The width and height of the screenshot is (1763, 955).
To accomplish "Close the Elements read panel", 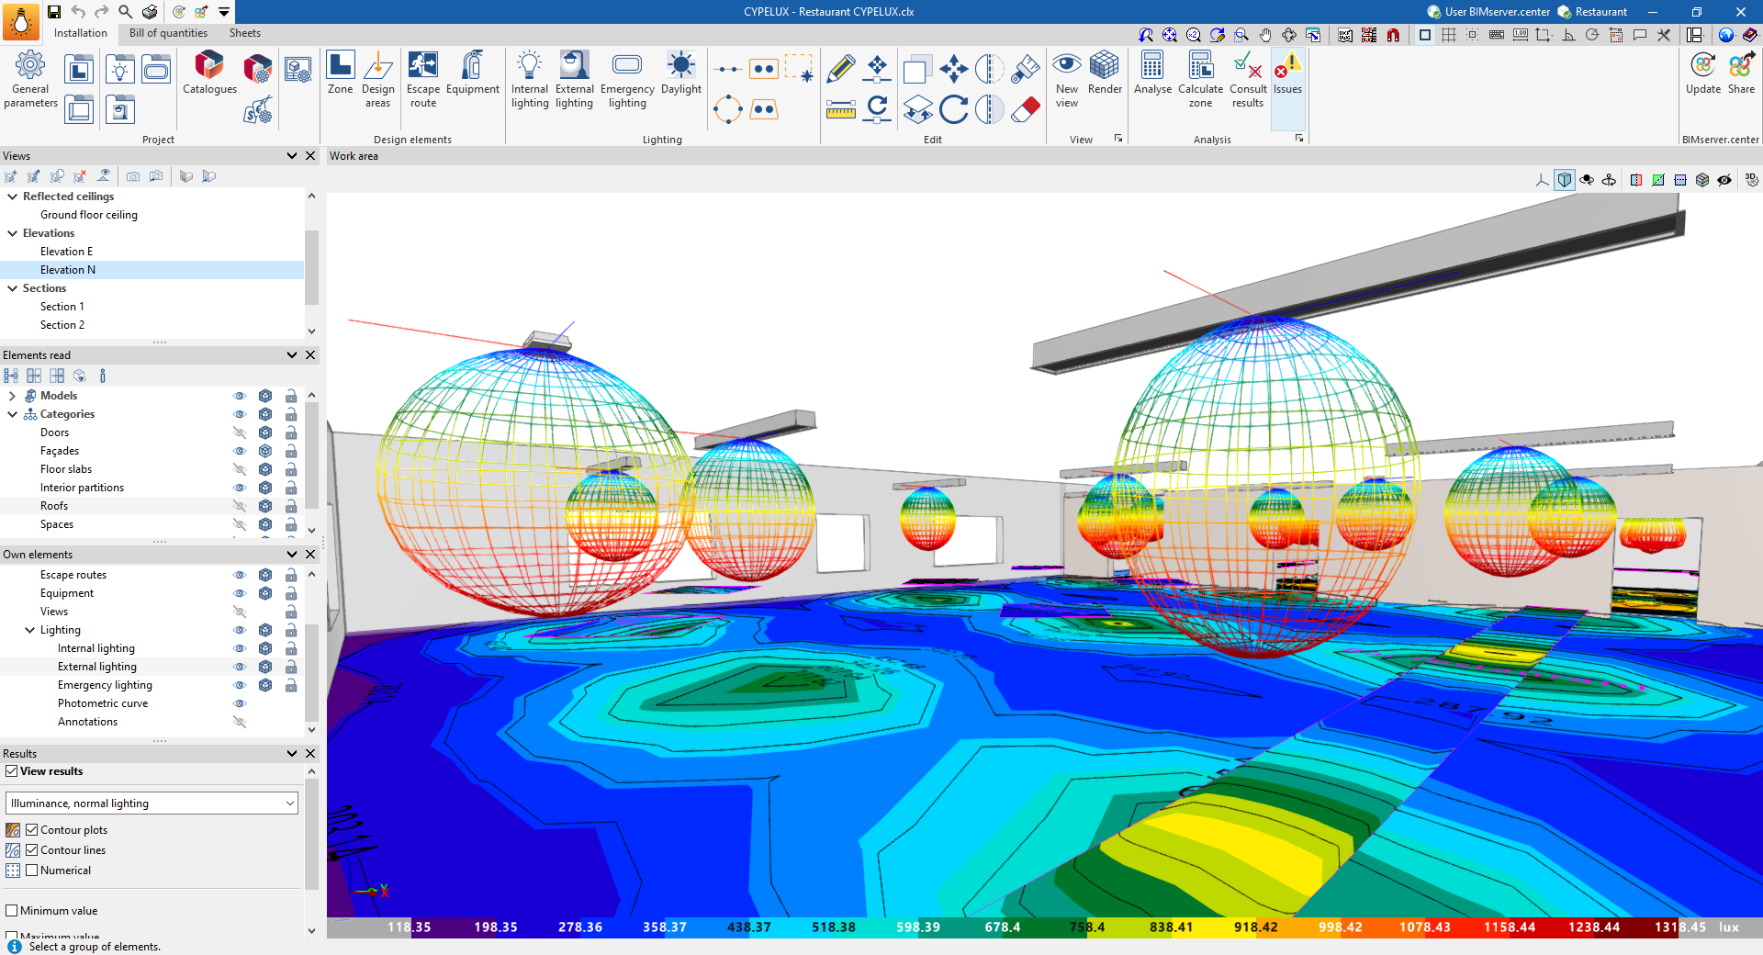I will [310, 355].
